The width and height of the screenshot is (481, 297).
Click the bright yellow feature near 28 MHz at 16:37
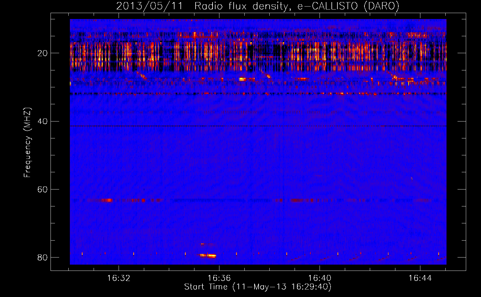point(243,79)
